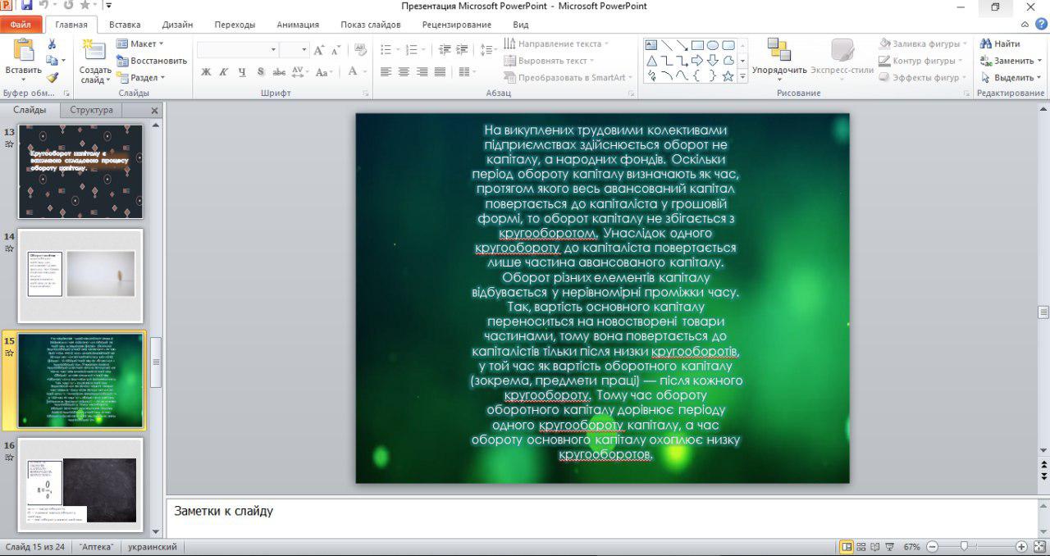
Task: Click the Восстановить reset button
Action: click(x=152, y=61)
